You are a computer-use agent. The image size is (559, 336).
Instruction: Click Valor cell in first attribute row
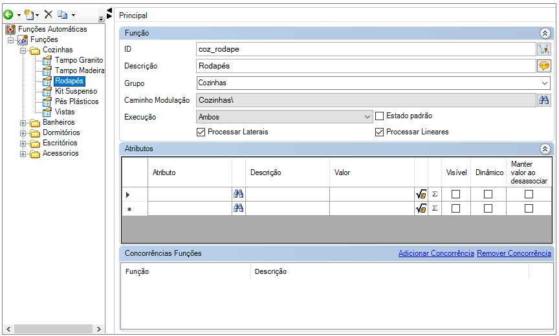(372, 194)
